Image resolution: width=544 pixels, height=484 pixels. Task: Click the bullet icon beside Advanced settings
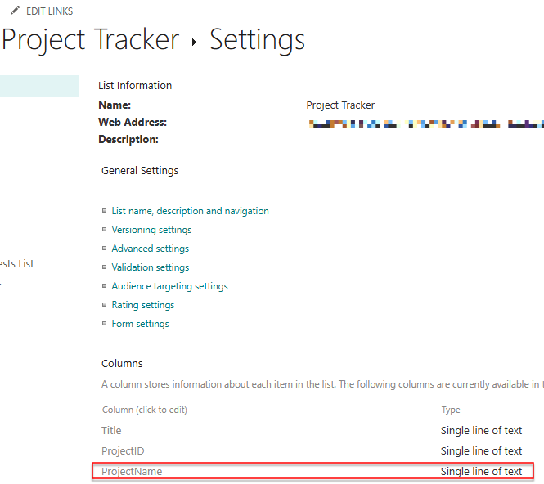104,249
